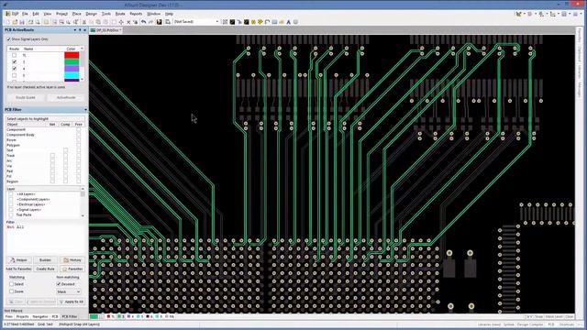This screenshot has width=587, height=330.
Task: Click the Signal Layers list entry
Action: click(x=29, y=210)
